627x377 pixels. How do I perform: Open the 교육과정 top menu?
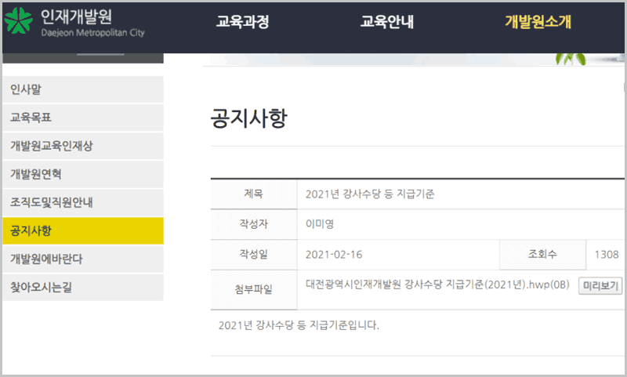tap(243, 22)
